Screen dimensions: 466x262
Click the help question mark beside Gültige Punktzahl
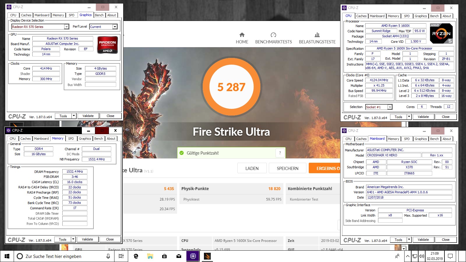[x=280, y=153]
